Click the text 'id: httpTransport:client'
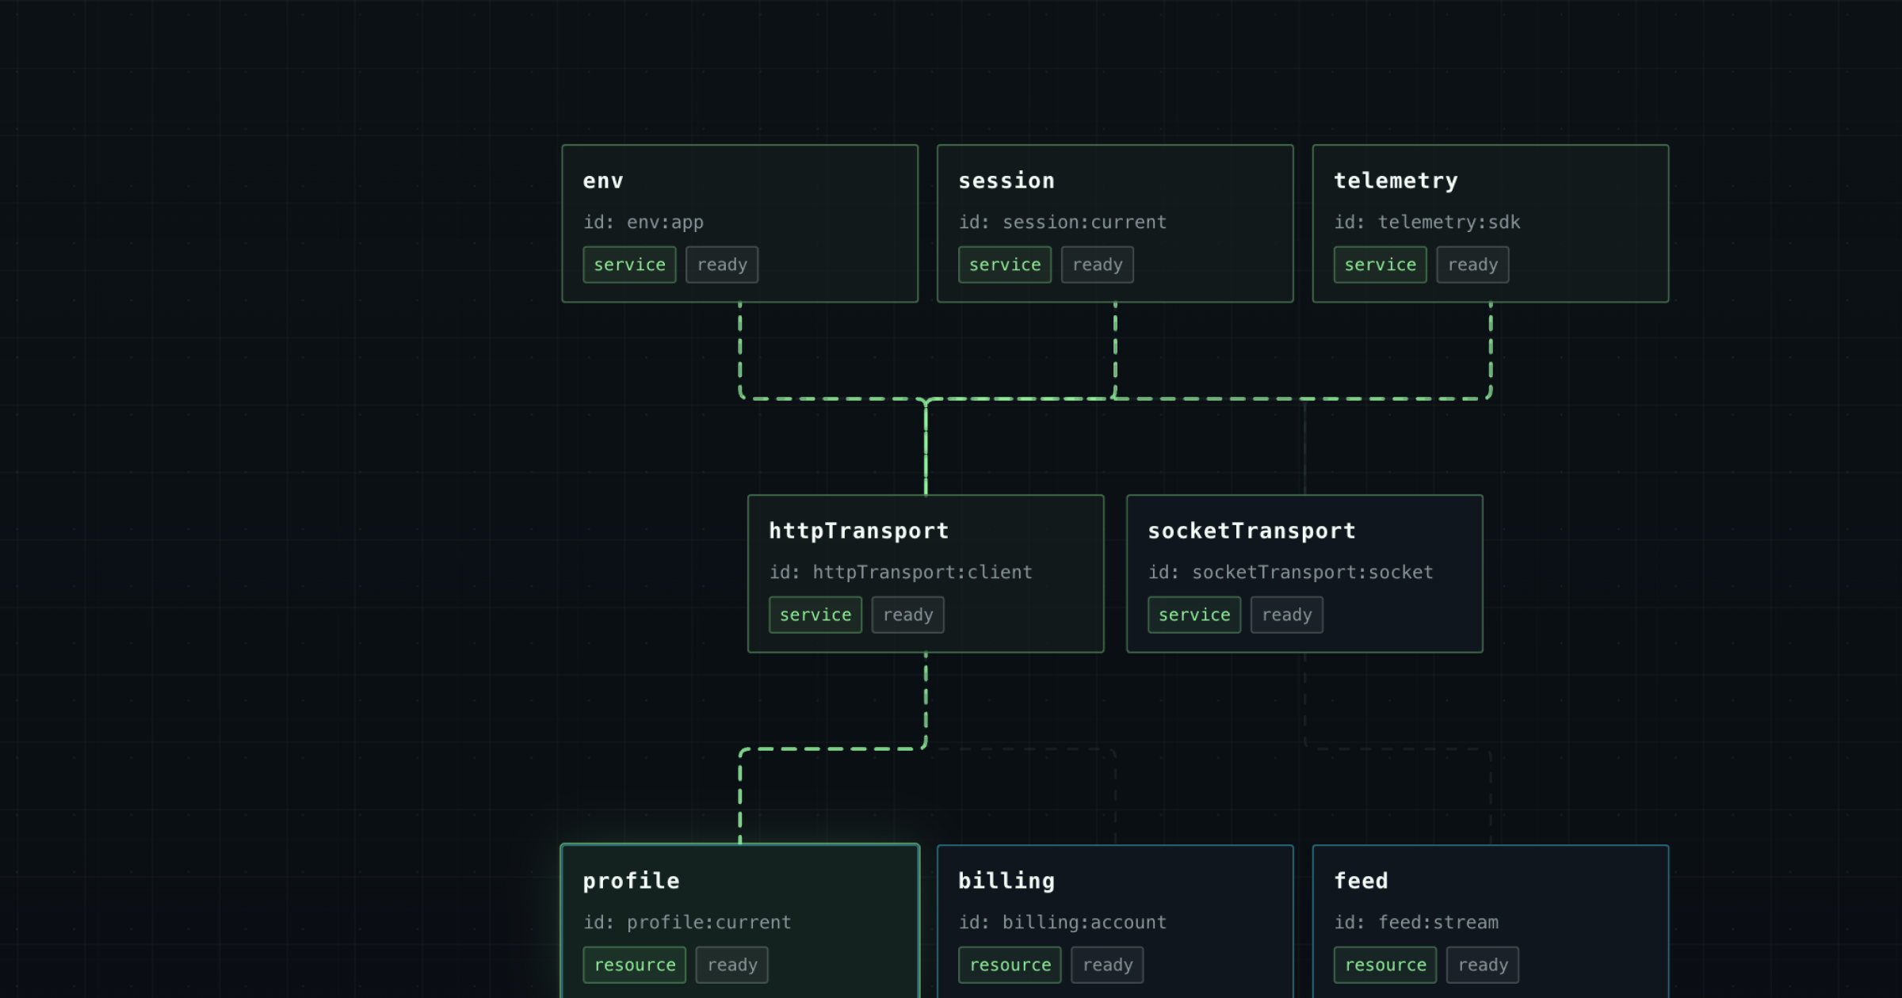 901,572
